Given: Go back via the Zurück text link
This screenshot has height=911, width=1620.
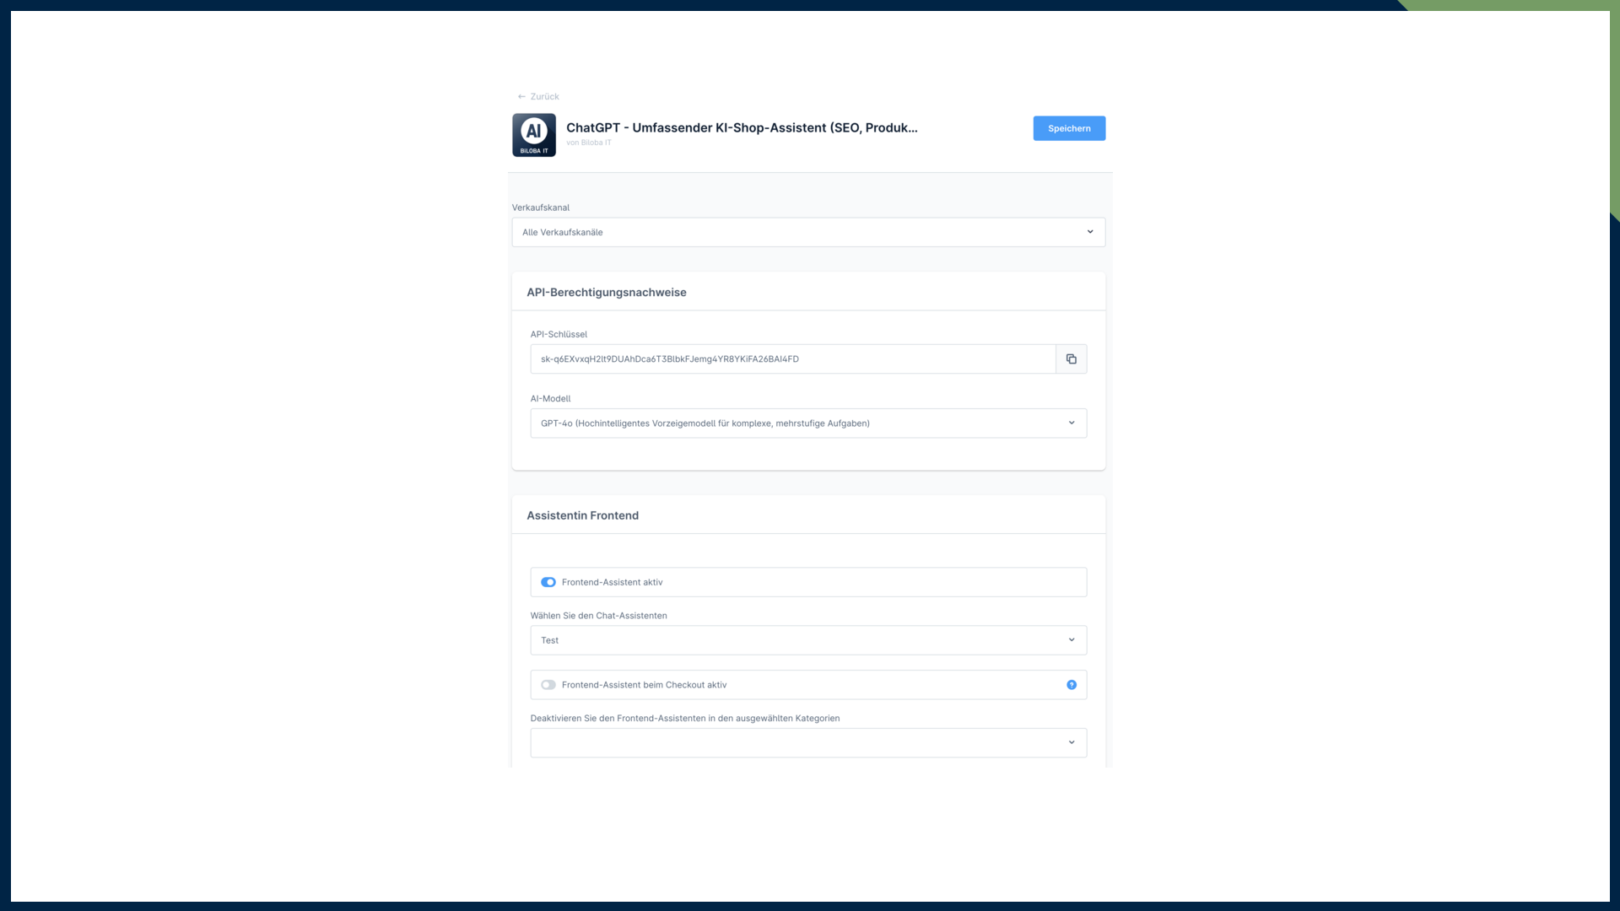Looking at the screenshot, I should point(544,97).
